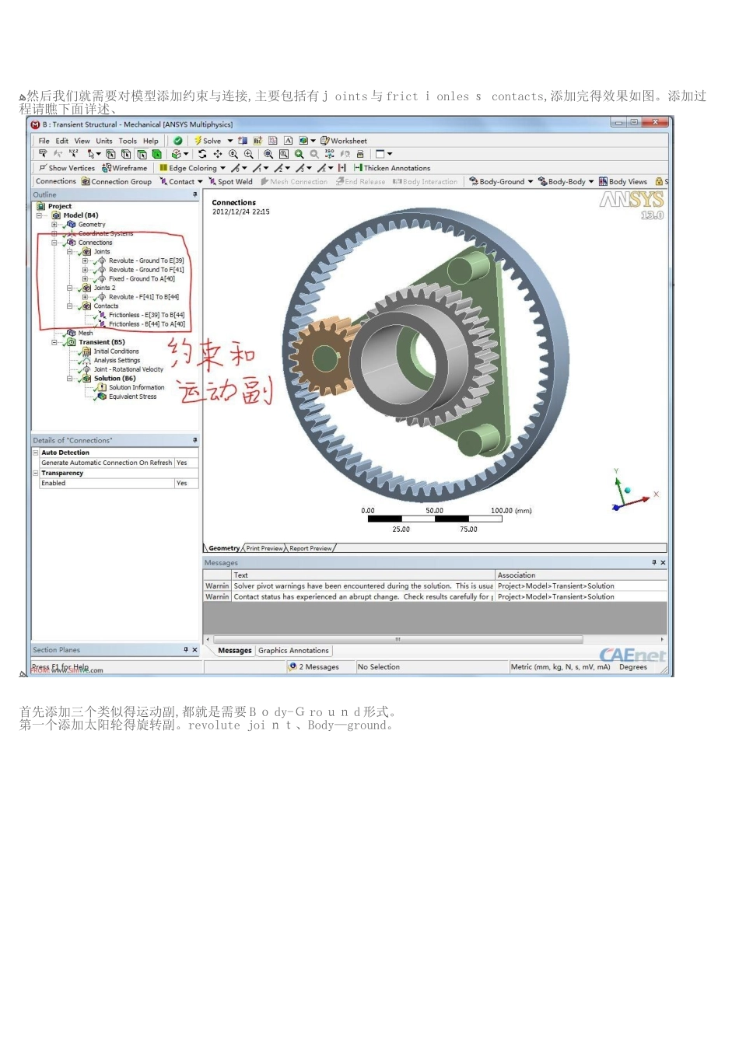Collapse the Transparency section

coord(36,473)
